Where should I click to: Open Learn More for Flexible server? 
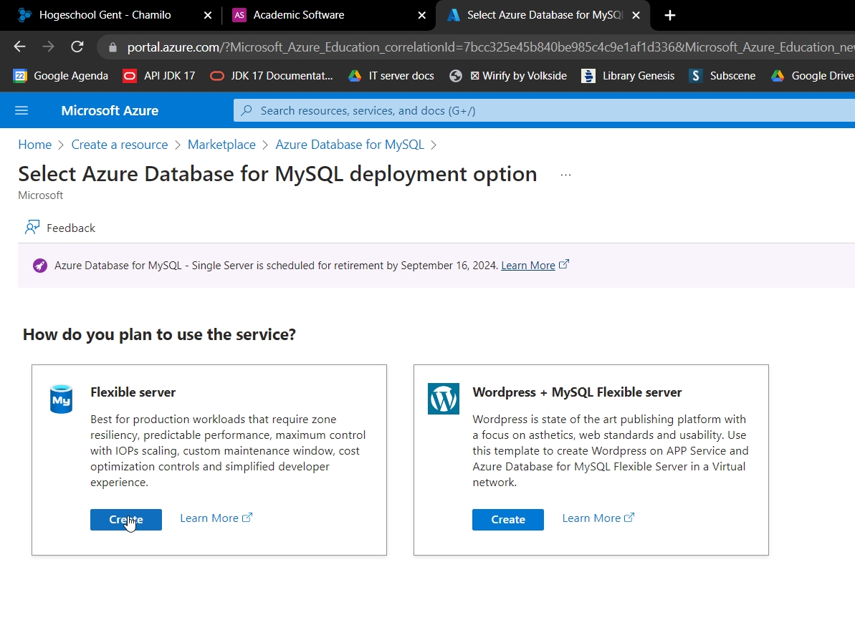216,518
